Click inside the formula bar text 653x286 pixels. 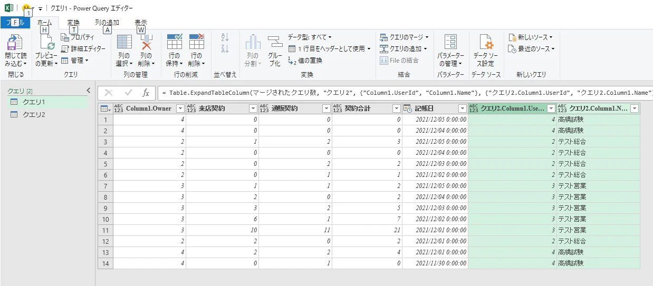click(x=406, y=93)
